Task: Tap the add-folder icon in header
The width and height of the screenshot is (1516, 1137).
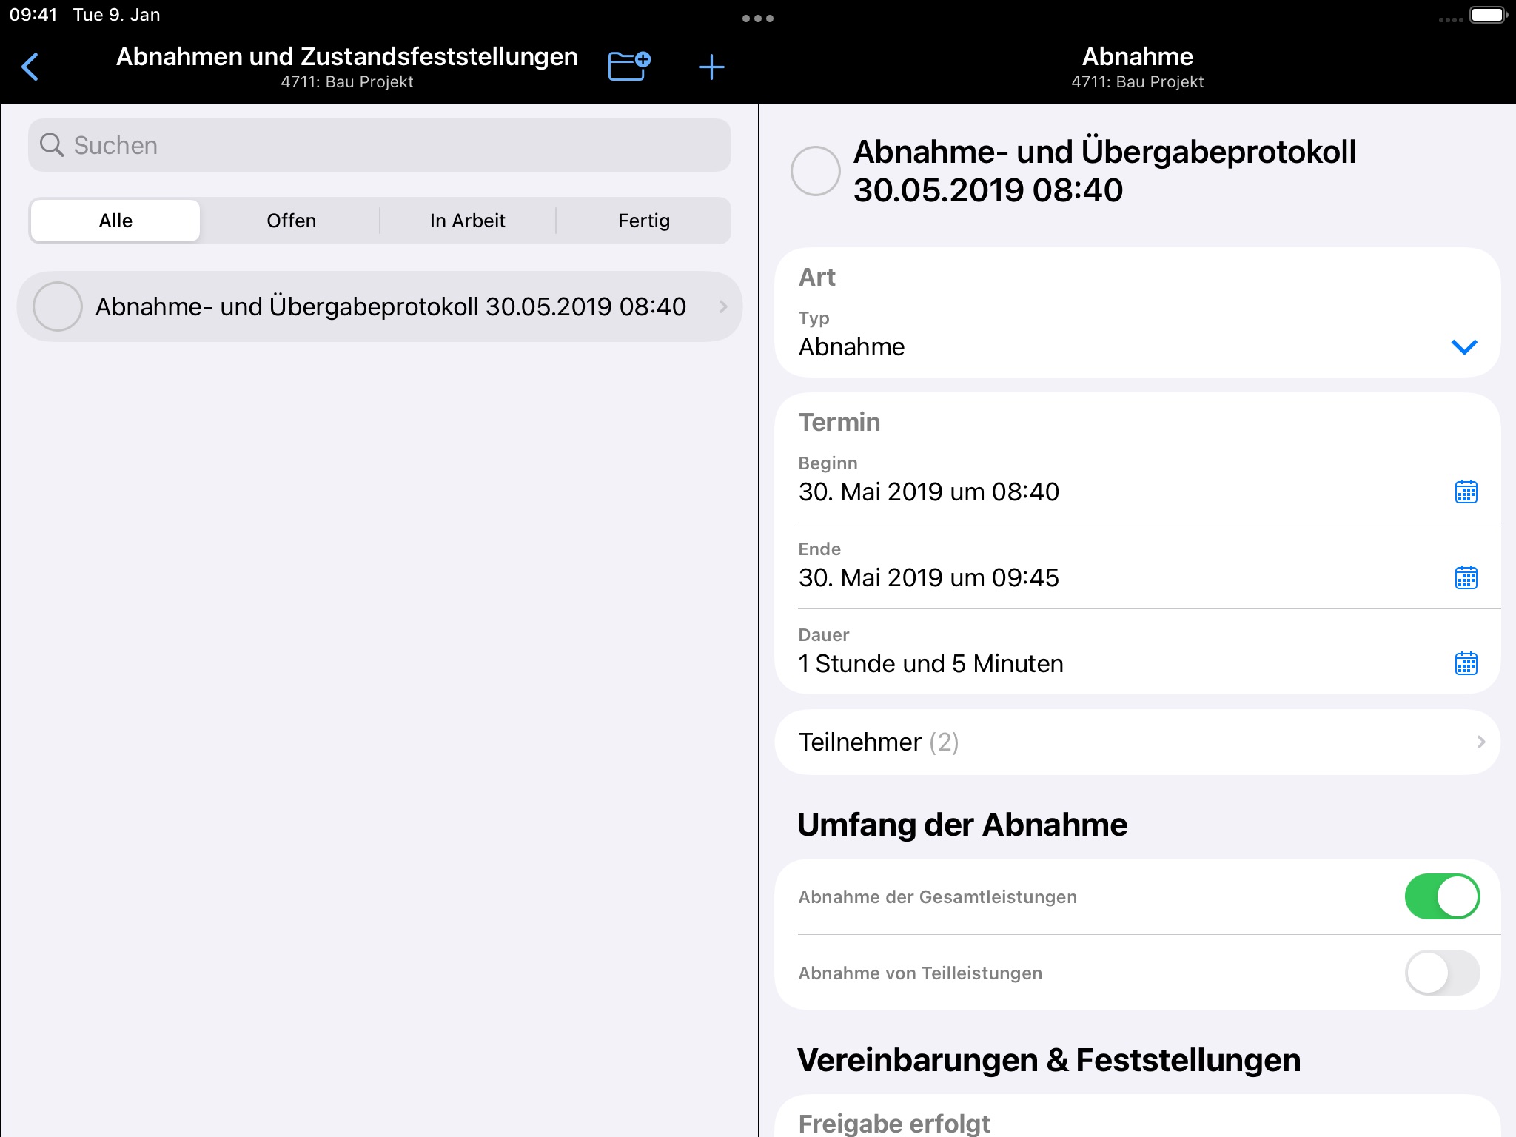Action: [628, 66]
